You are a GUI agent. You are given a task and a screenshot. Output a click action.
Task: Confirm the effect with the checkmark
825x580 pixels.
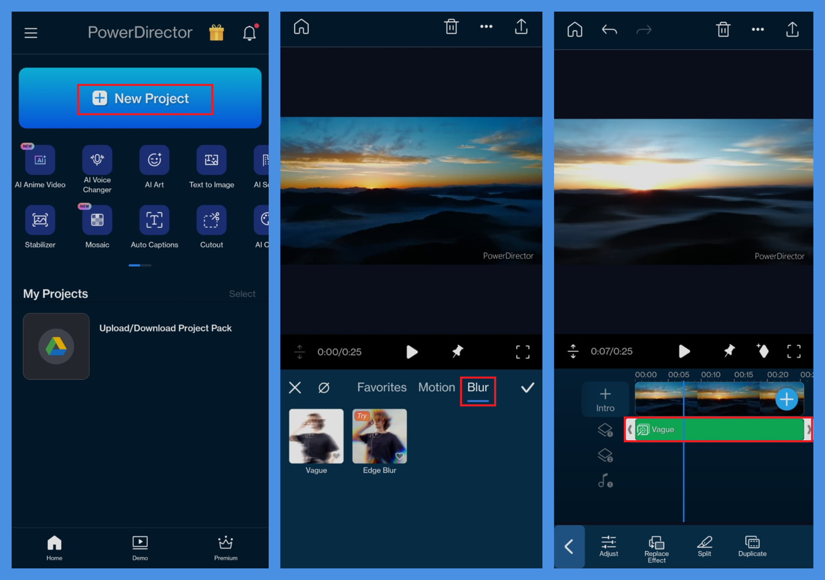[528, 387]
